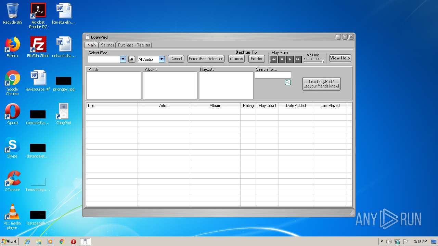Select the Firefox desktop icon
Image resolution: width=438 pixels, height=246 pixels.
pyautogui.click(x=12, y=47)
